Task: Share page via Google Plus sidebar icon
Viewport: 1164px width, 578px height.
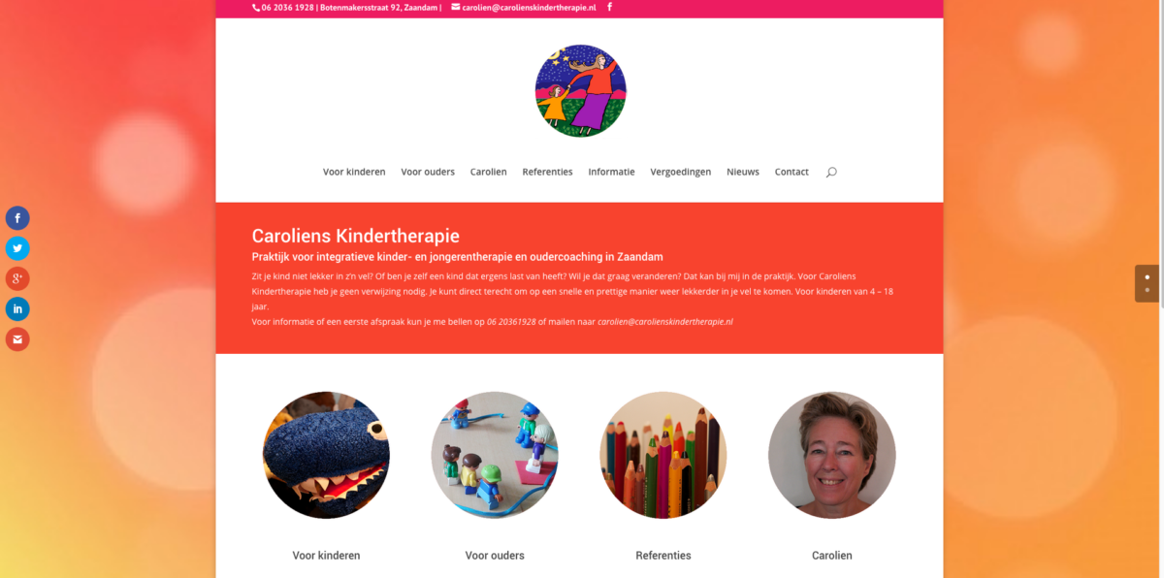Action: click(x=17, y=279)
